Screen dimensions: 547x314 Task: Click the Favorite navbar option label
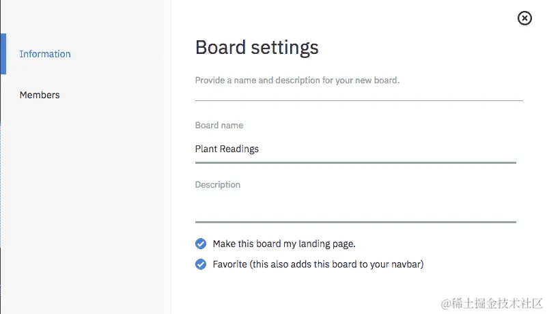click(318, 264)
